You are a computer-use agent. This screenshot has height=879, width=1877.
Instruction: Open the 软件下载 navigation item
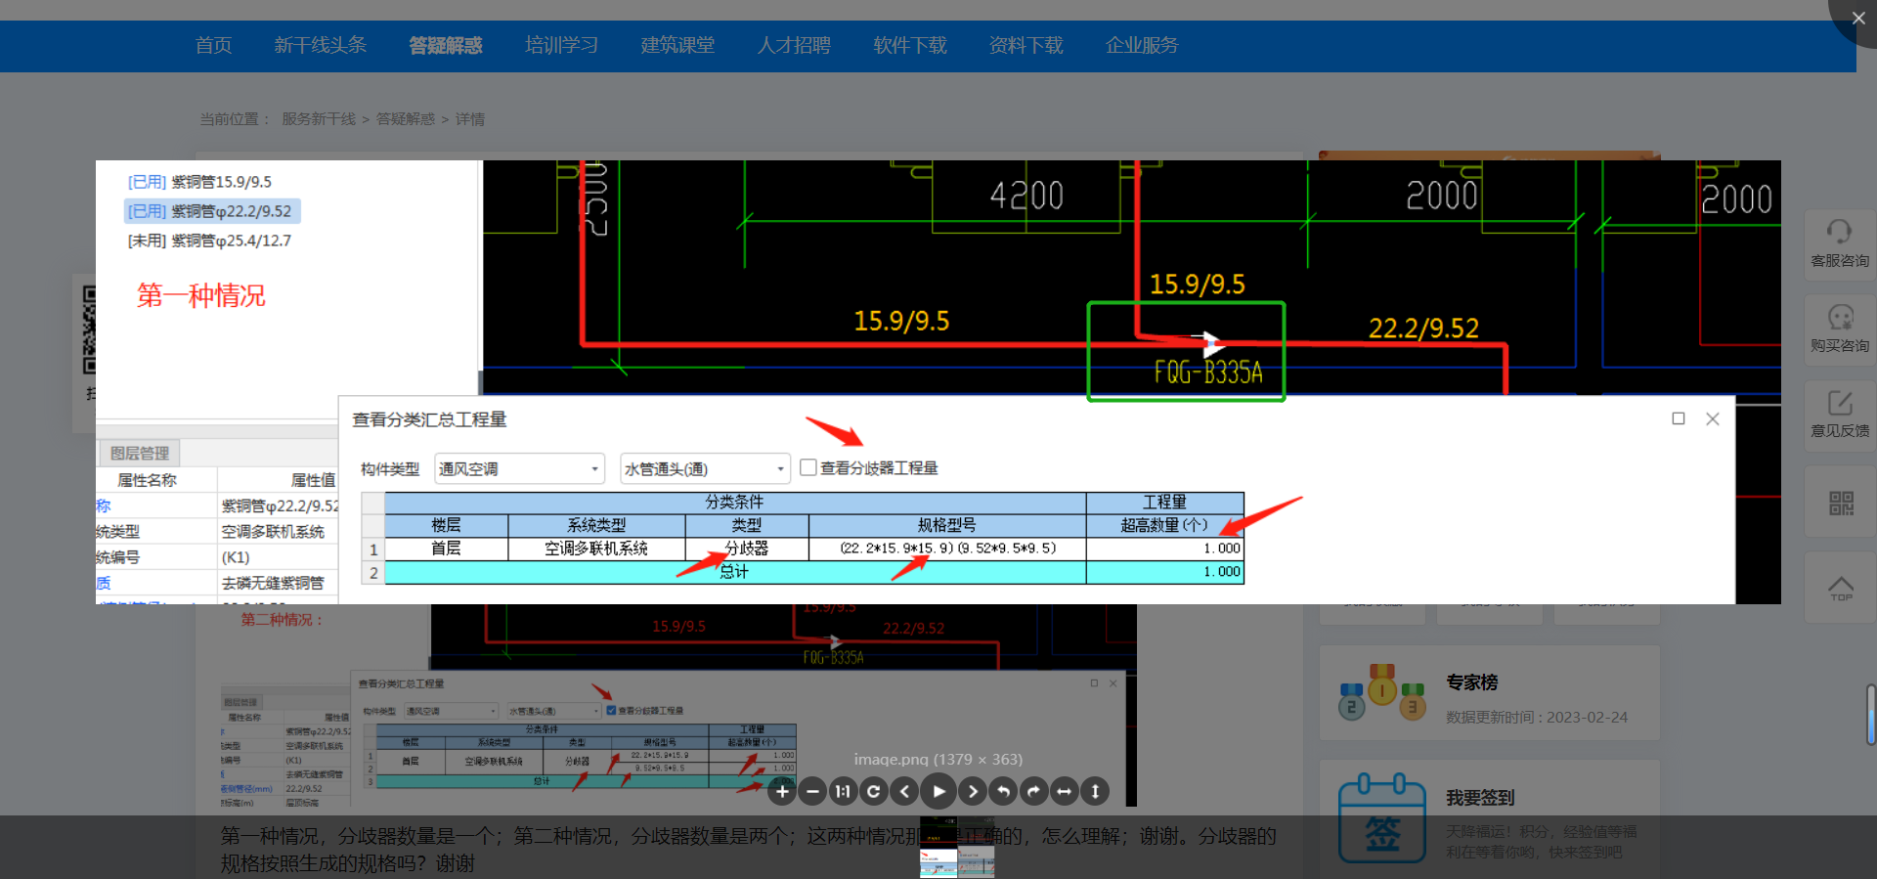point(910,45)
